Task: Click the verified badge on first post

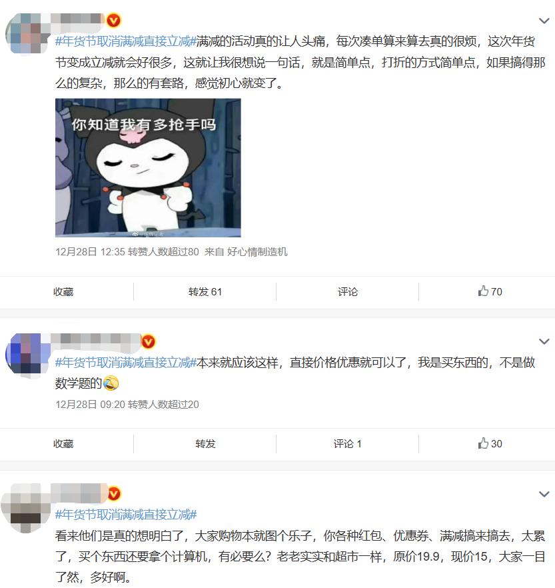Action: pyautogui.click(x=114, y=20)
